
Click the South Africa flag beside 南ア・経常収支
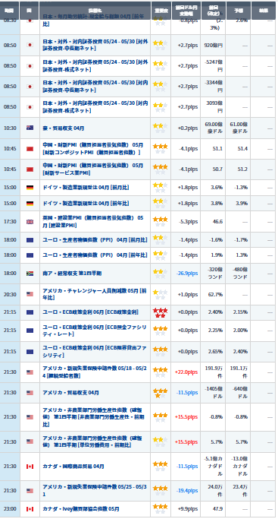(30, 274)
